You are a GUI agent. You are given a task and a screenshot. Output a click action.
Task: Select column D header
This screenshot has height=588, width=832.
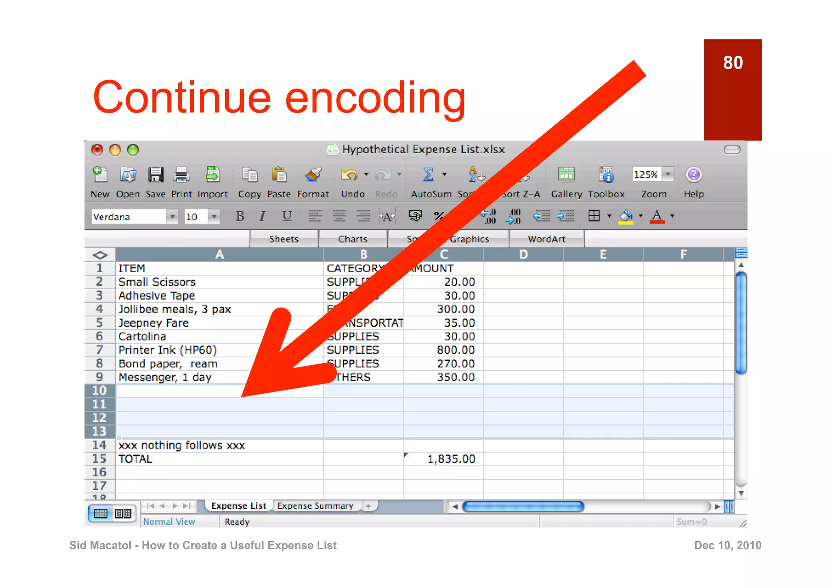pyautogui.click(x=523, y=254)
